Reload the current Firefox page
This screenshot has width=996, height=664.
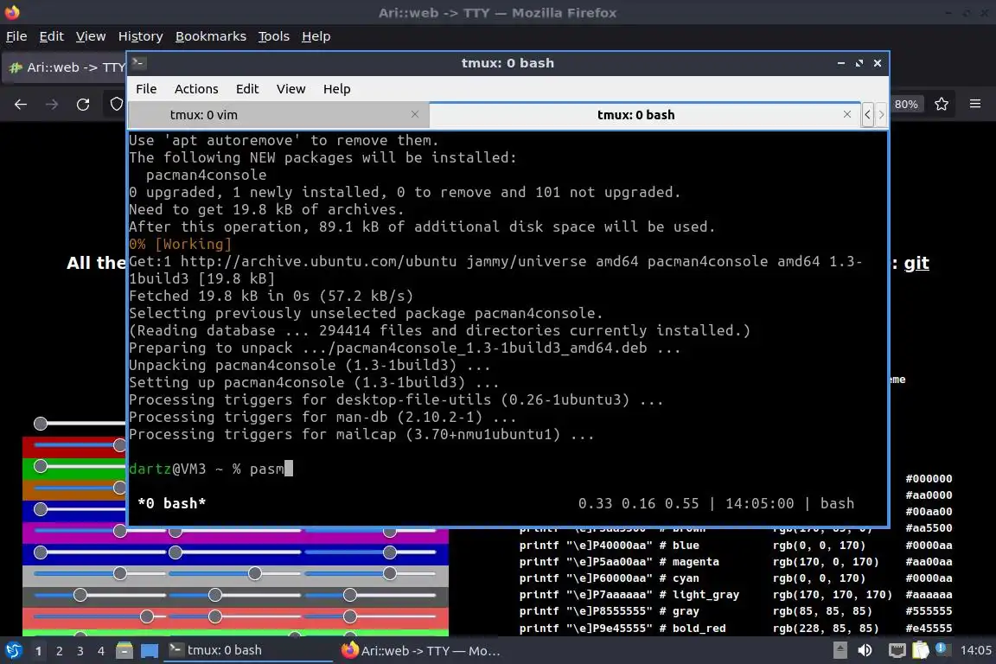[83, 105]
